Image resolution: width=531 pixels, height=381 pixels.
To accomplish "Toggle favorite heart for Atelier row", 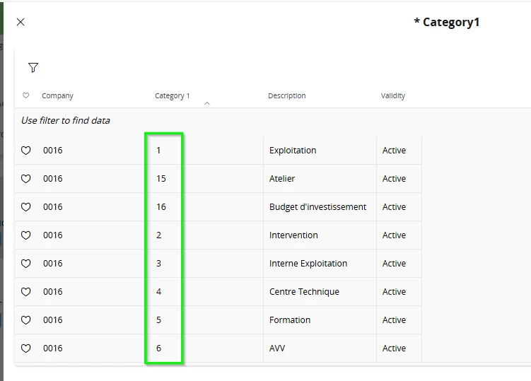I will coord(26,179).
